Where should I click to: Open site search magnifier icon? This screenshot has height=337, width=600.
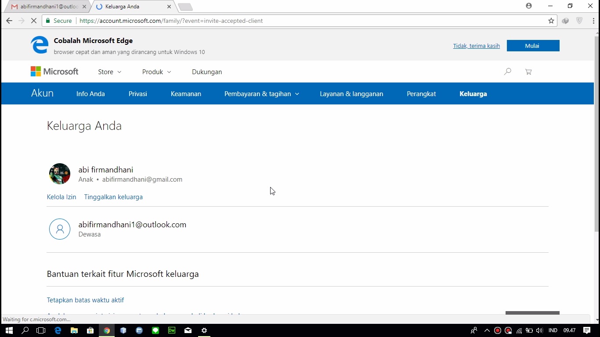pyautogui.click(x=508, y=72)
